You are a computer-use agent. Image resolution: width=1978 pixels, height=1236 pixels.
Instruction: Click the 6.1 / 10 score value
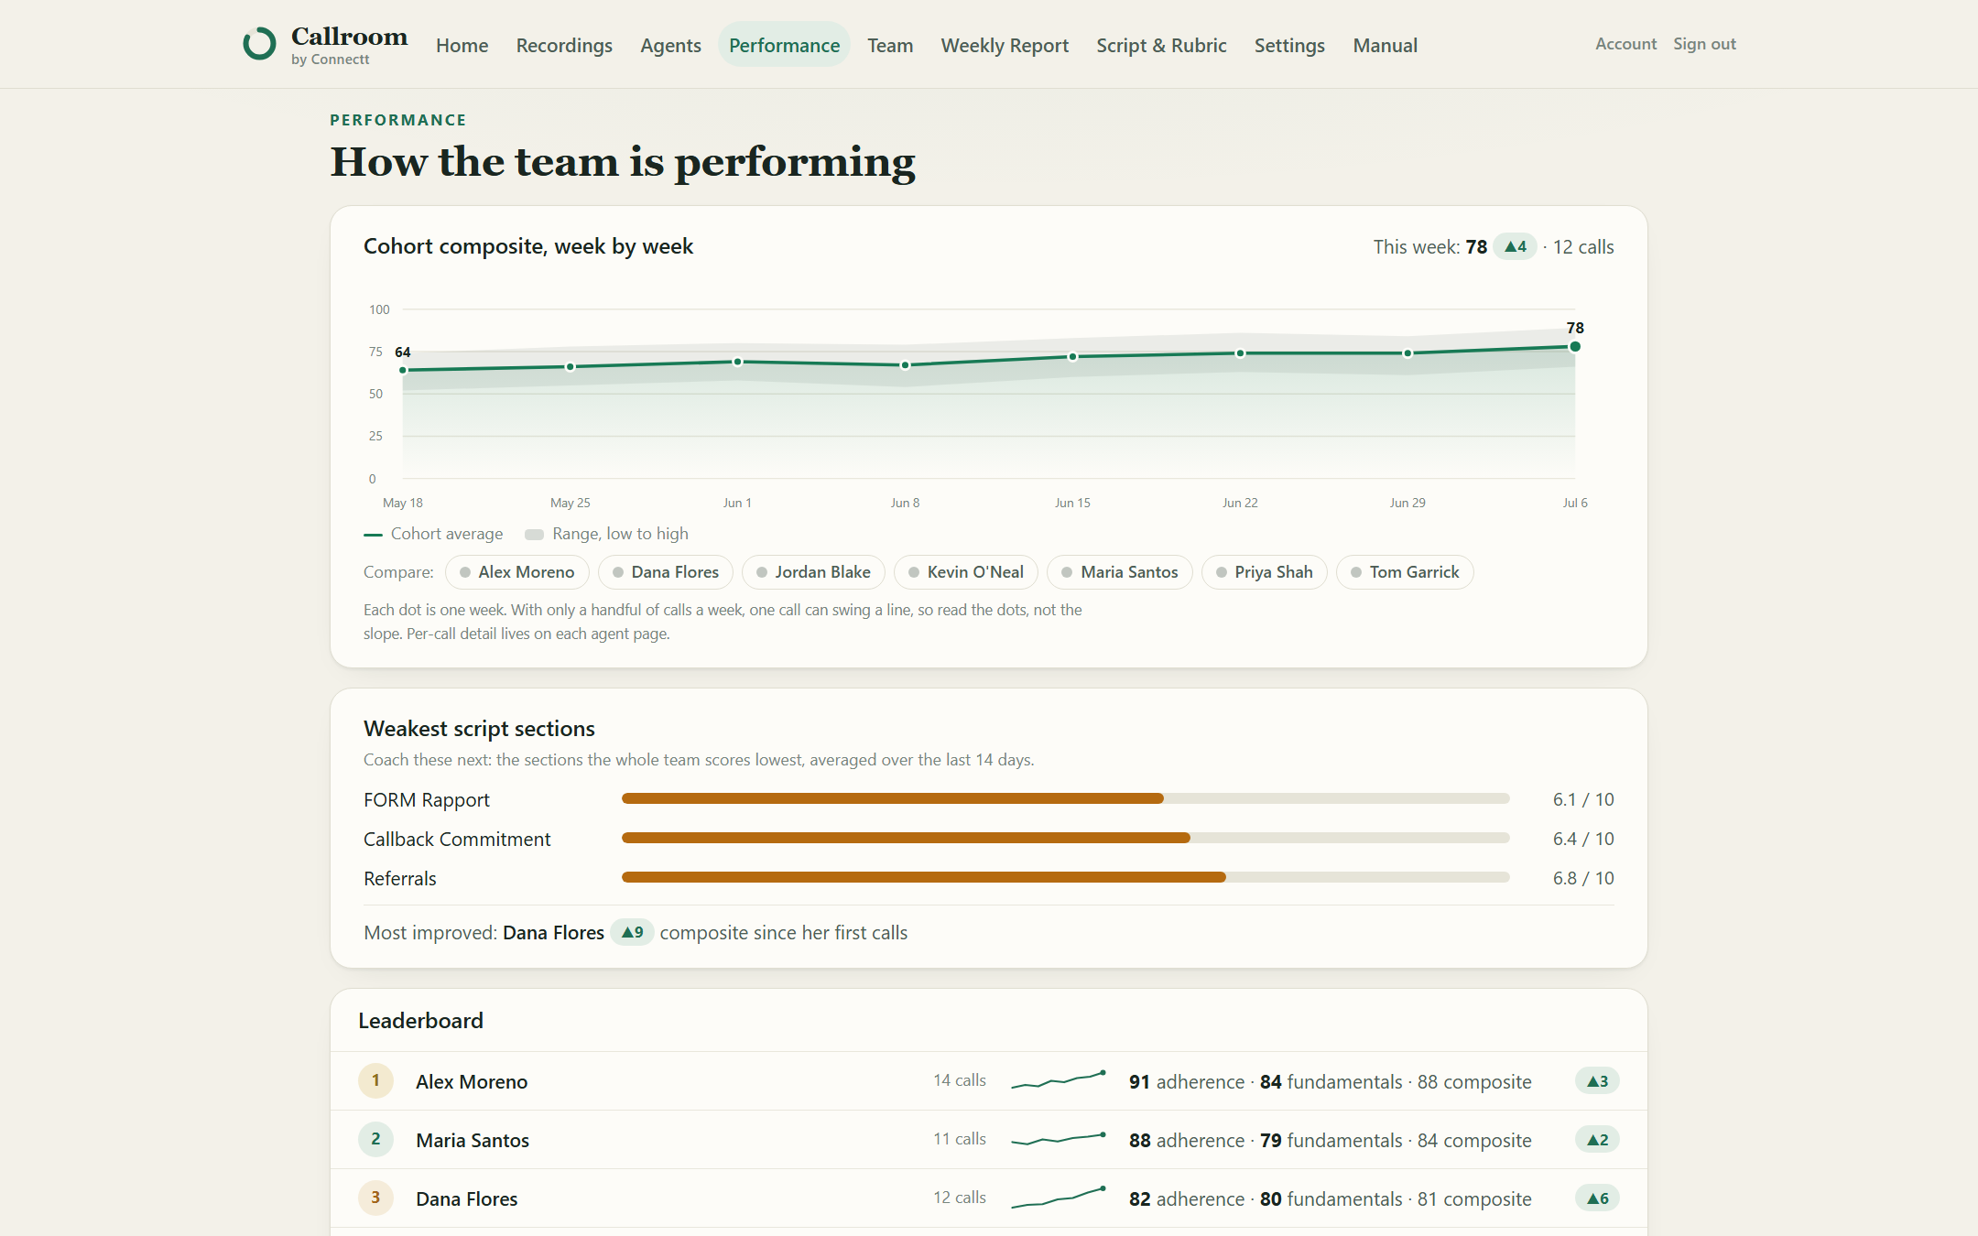click(1582, 799)
